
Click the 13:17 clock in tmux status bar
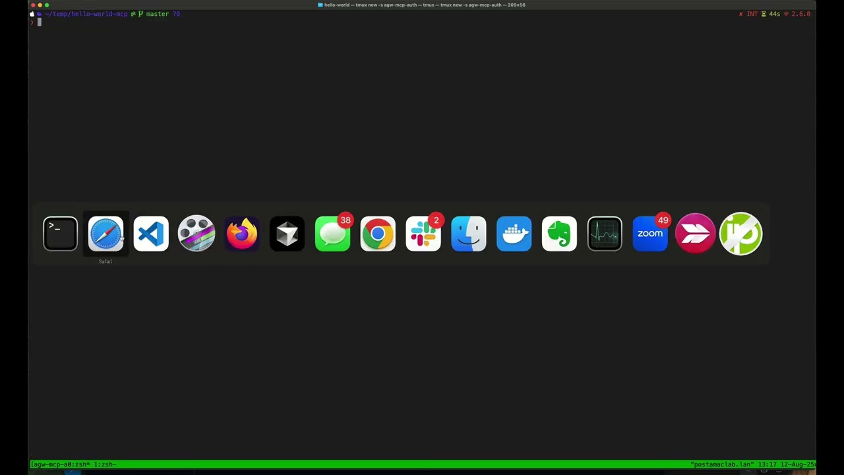767,464
